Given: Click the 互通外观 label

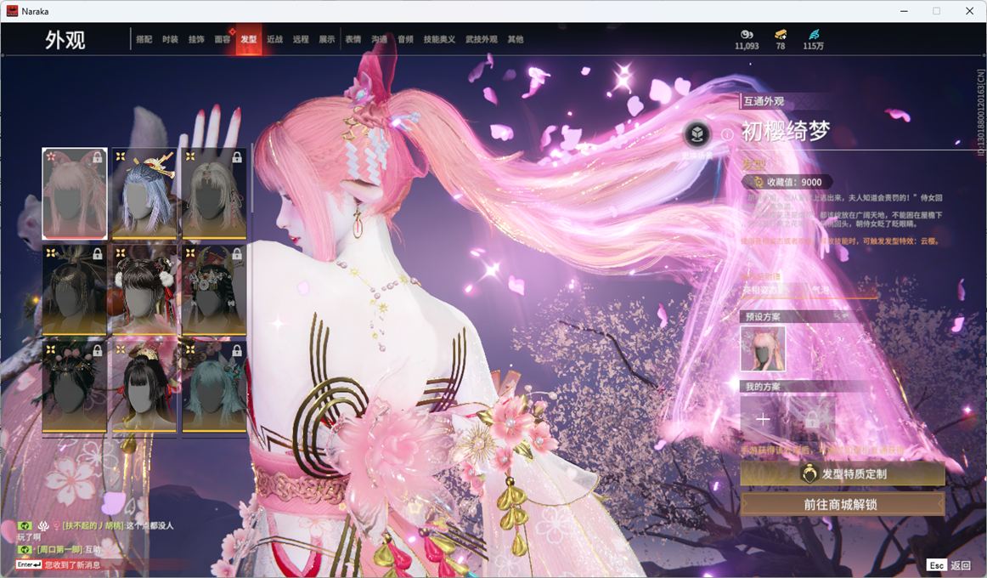Looking at the screenshot, I should (x=764, y=101).
